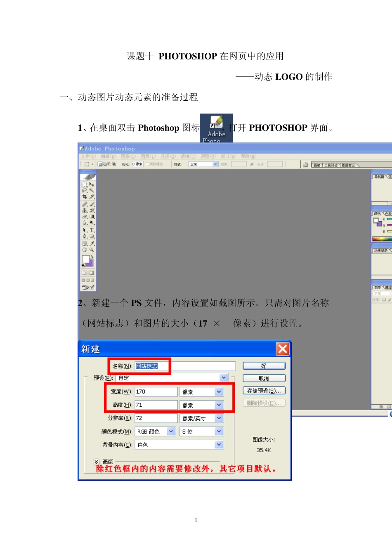Close the 新建 dialog with X button
The image size is (392, 555).
click(x=283, y=349)
